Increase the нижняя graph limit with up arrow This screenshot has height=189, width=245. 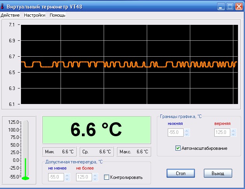coord(187,130)
